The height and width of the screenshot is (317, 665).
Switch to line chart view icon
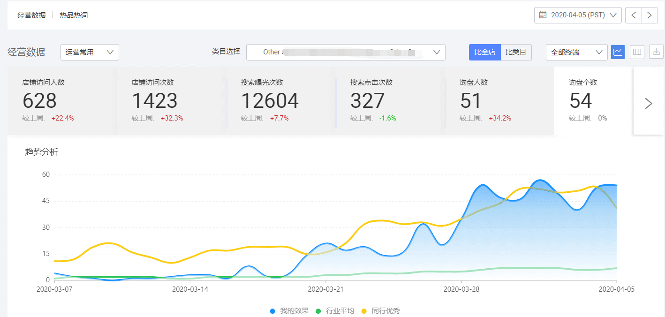[618, 52]
